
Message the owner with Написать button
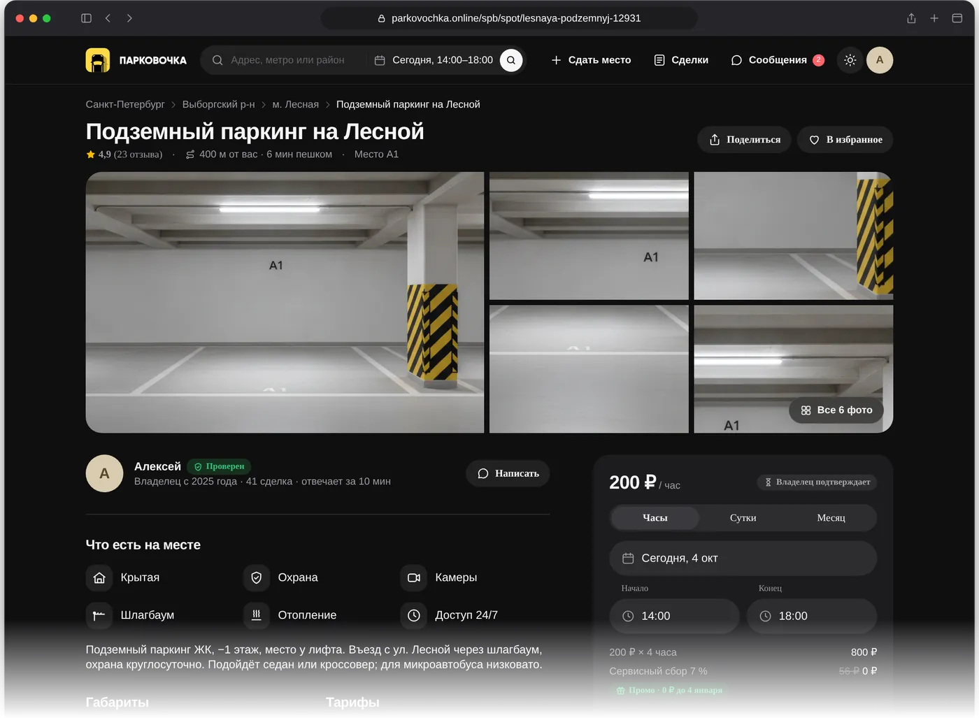[x=508, y=473]
